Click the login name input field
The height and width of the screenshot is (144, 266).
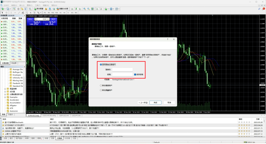(122, 70)
